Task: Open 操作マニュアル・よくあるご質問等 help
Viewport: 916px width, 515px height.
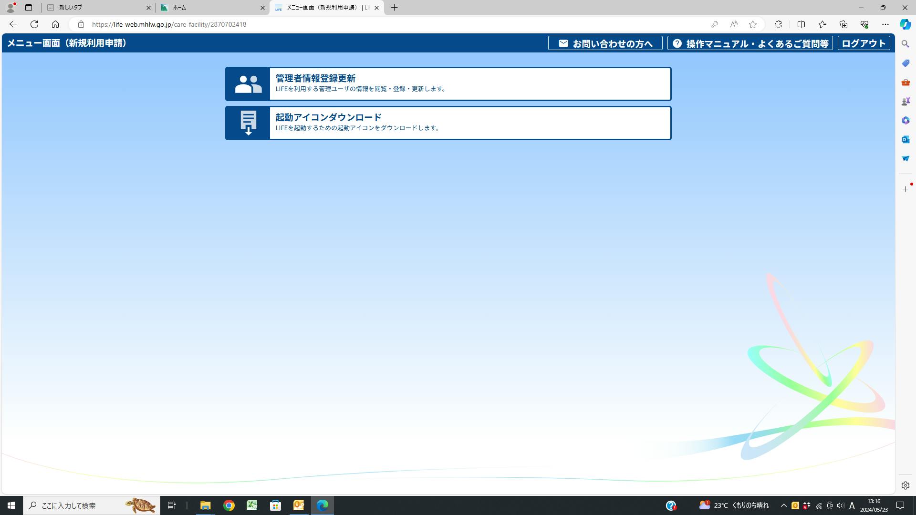Action: [x=750, y=43]
